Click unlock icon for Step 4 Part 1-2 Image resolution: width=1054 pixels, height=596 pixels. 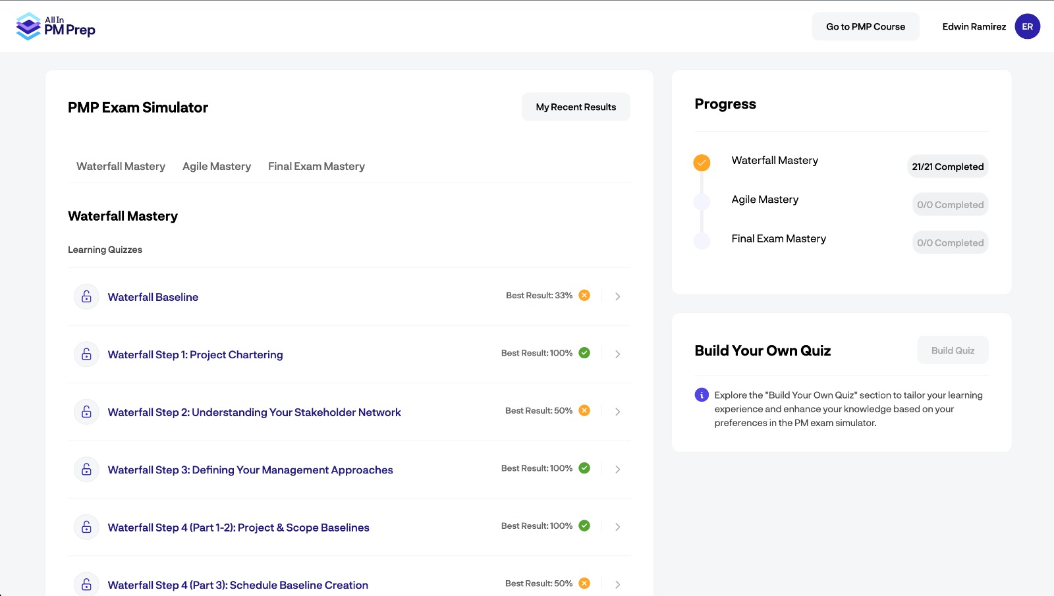[86, 528]
